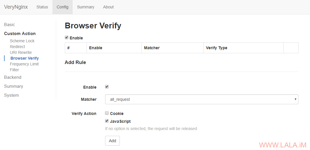Click the Add button

click(112, 141)
